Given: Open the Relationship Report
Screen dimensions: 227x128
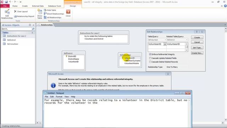Looking at the screenshot, I should pos(24,16).
